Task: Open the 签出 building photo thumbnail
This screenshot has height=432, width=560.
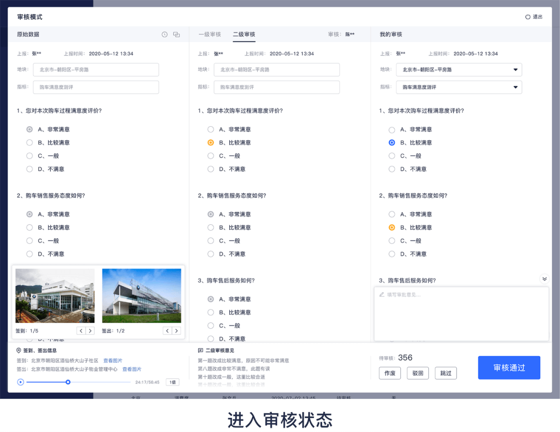Action: pos(142,296)
